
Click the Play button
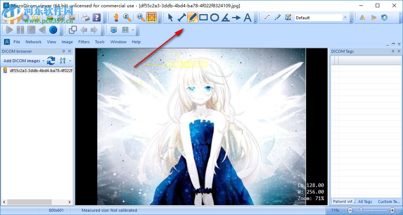9,30
